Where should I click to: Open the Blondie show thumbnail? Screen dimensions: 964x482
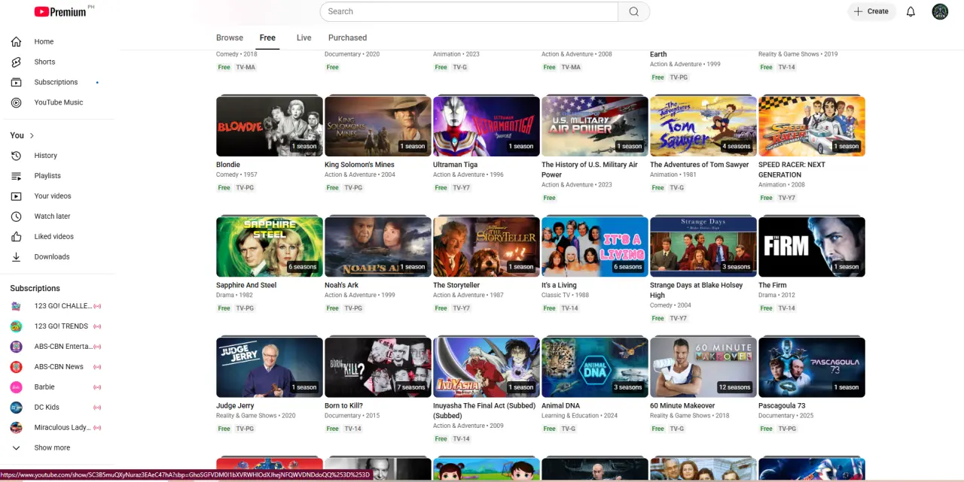coord(270,126)
